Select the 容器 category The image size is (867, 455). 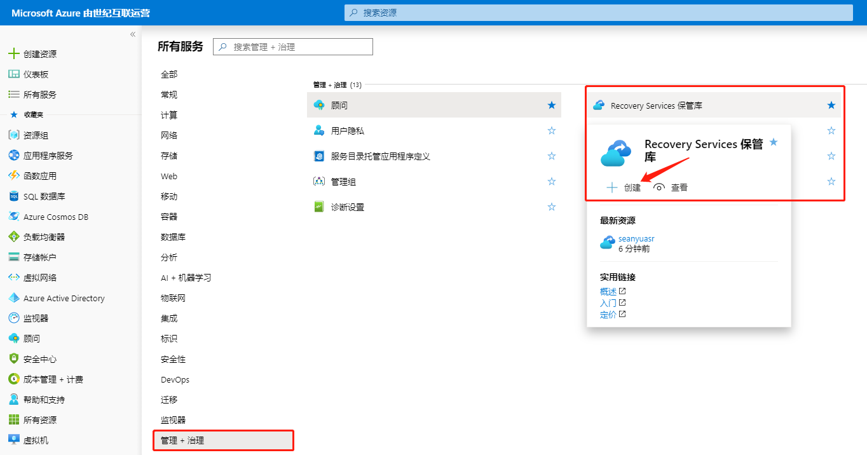point(169,217)
